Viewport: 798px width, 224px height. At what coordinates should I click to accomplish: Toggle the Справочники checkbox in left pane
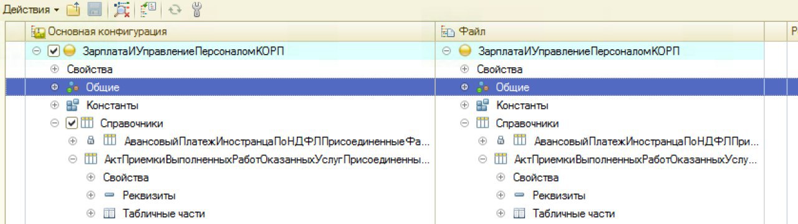coord(72,123)
